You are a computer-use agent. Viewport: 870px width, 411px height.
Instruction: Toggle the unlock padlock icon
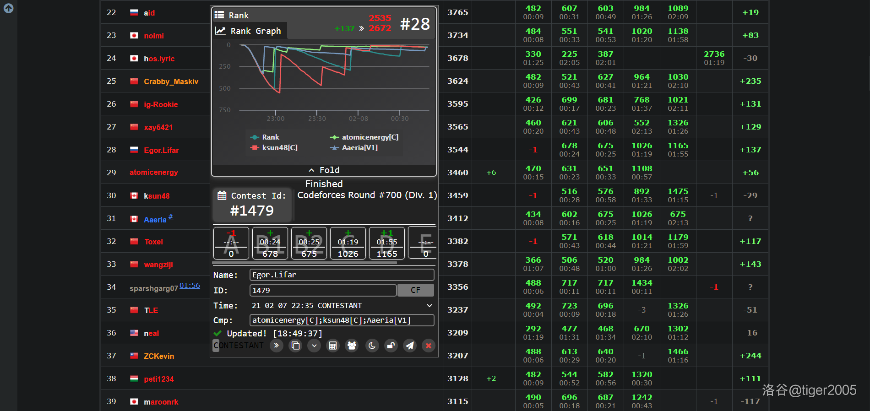391,346
